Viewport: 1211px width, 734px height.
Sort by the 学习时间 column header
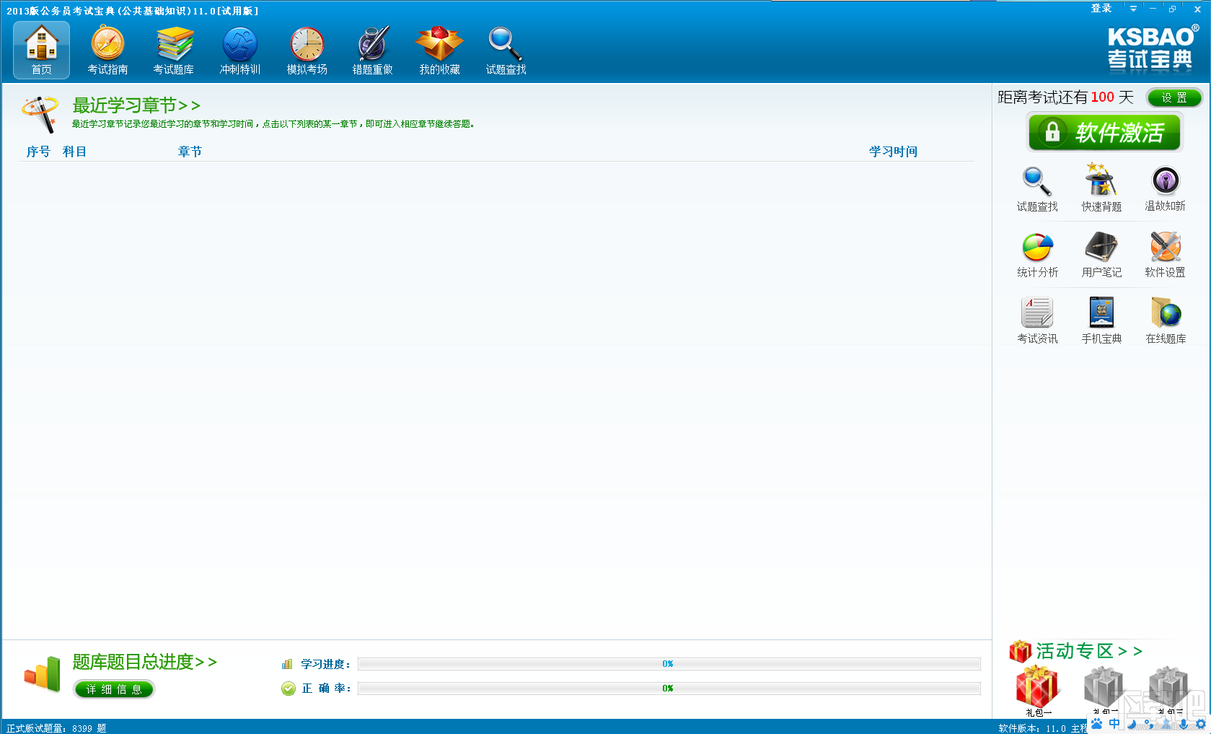[x=893, y=152]
